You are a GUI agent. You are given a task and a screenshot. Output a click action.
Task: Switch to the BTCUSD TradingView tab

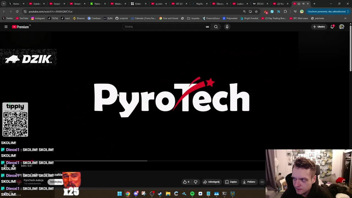tap(260, 4)
